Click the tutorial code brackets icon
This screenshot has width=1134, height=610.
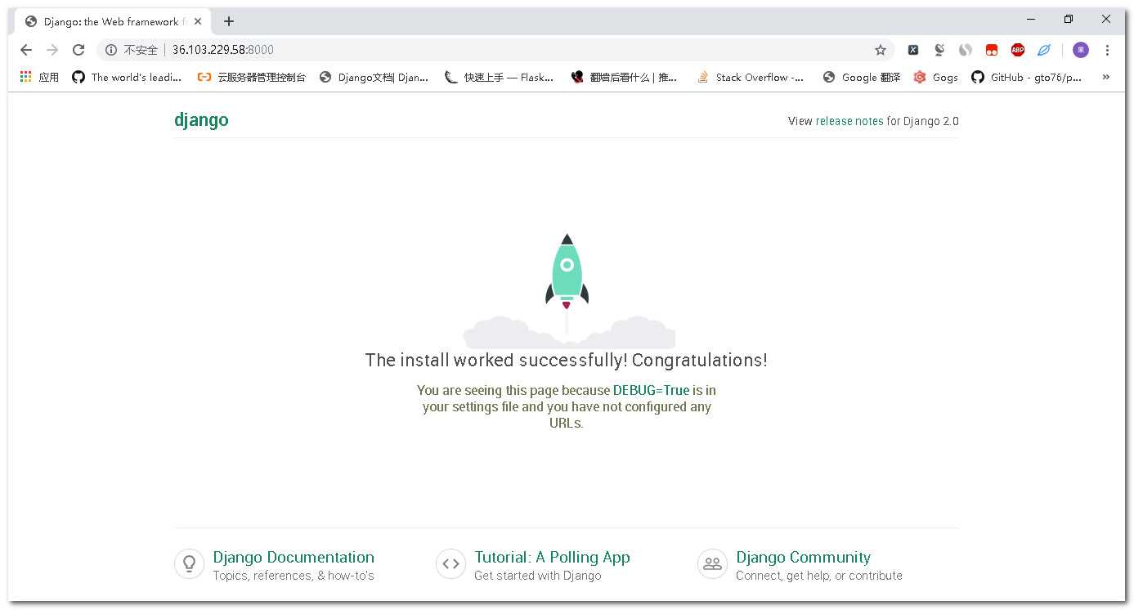pyautogui.click(x=450, y=563)
